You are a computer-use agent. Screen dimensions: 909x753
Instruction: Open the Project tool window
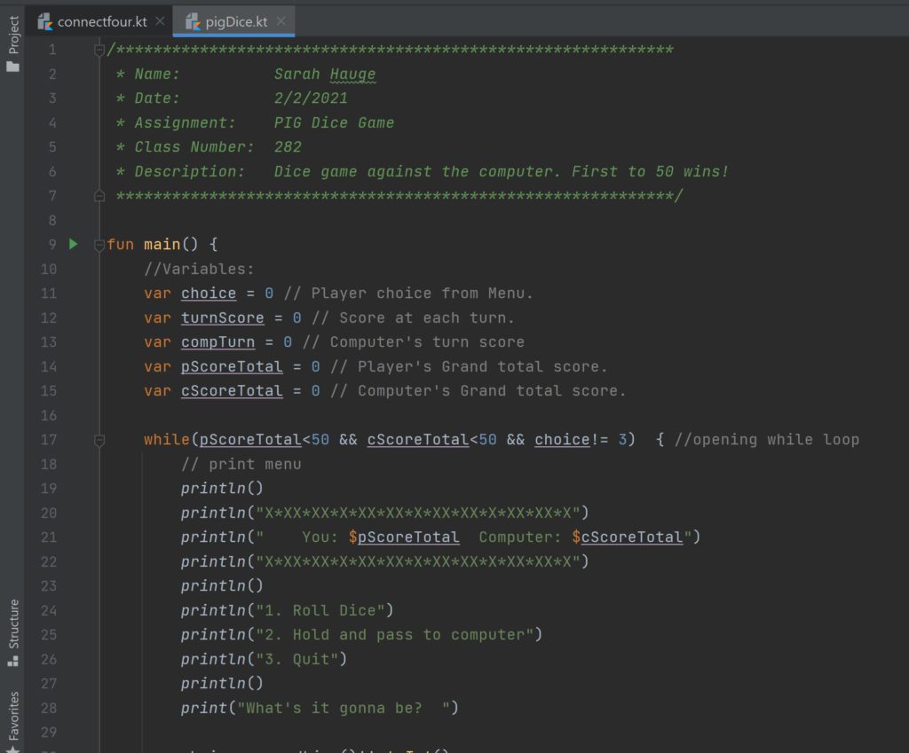pos(13,35)
